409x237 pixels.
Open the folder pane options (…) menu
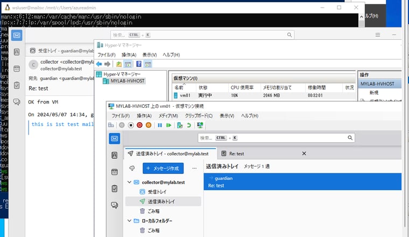coord(194,169)
